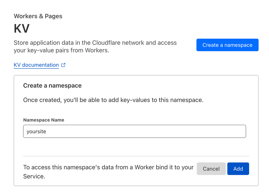Click the Namespace Name field label
Screen dimensions: 269x193
point(44,120)
